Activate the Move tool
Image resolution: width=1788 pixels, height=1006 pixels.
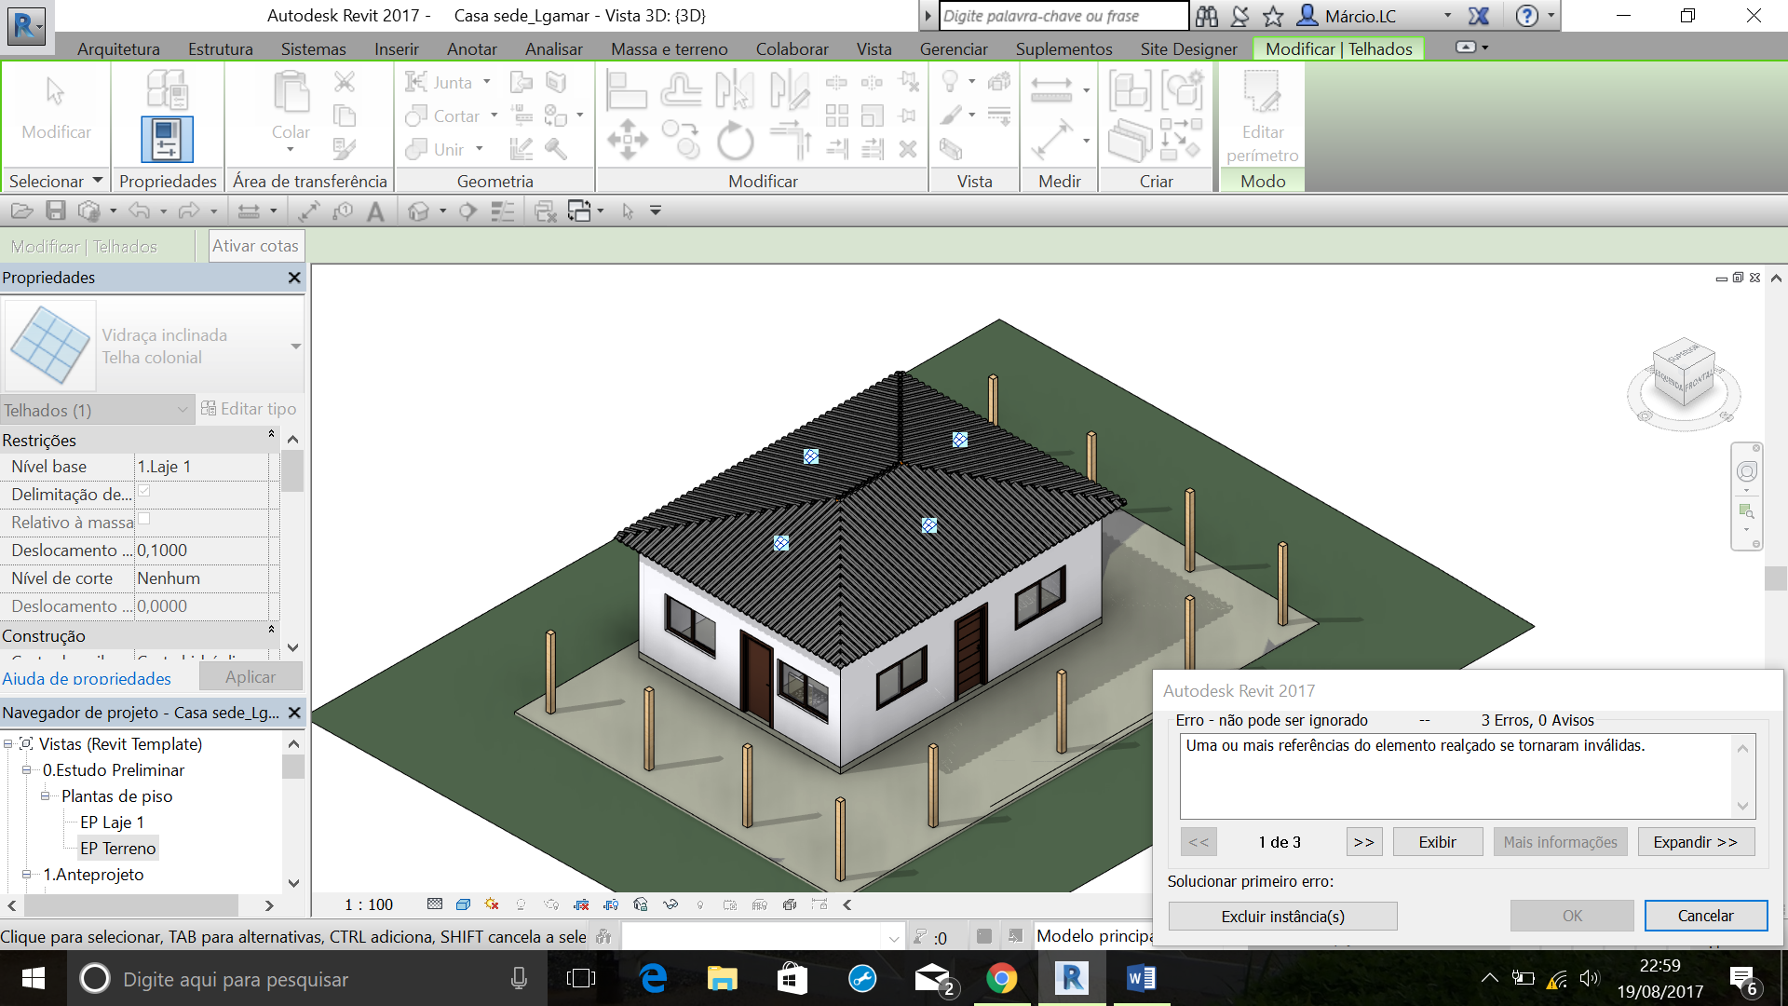(627, 141)
